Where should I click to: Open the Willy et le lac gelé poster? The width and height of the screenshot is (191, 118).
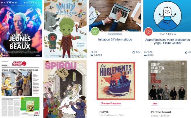click(65, 29)
